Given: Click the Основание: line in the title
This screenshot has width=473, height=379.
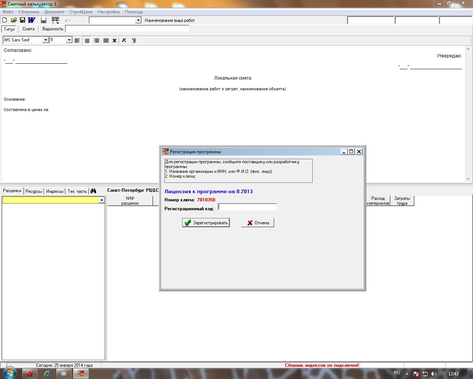Looking at the screenshot, I should coord(15,99).
